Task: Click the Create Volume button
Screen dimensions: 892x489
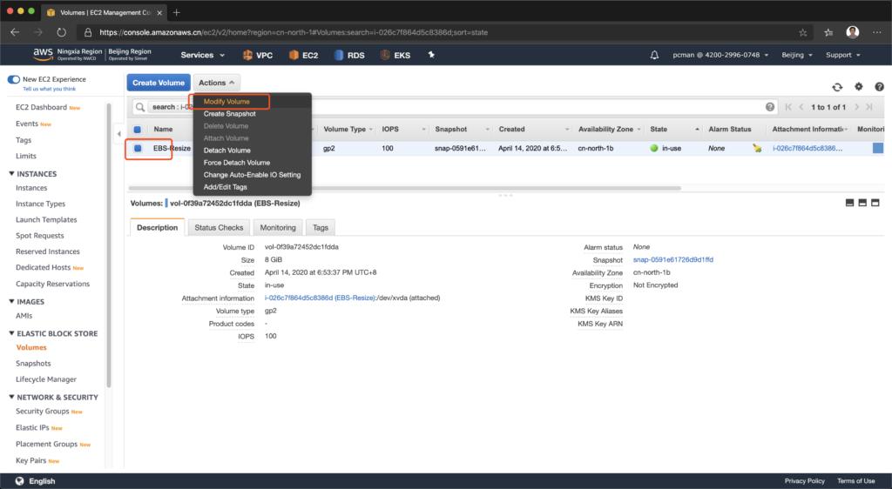Action: coord(159,83)
